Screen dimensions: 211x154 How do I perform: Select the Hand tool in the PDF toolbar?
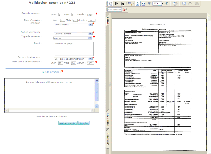tap(110, 3)
